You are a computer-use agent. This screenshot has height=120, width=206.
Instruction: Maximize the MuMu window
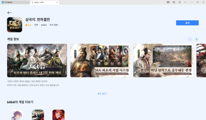coord(198,2)
